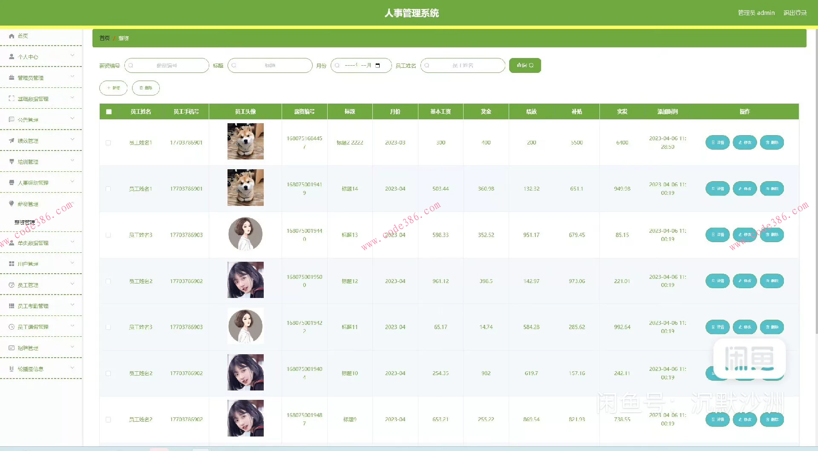Open 详情 for the 标题14 row

pos(717,188)
